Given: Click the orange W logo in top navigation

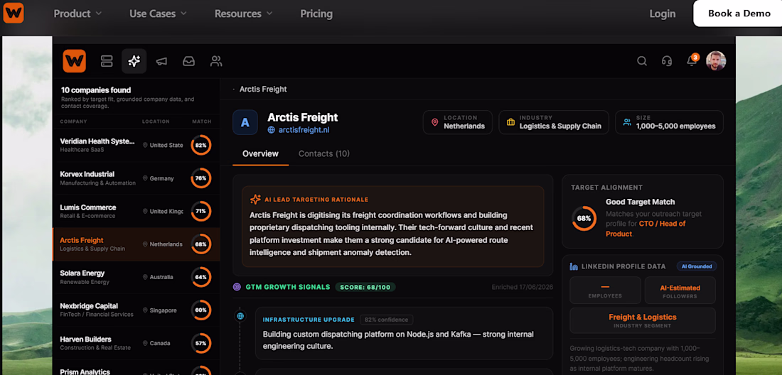Looking at the screenshot, I should [x=14, y=13].
